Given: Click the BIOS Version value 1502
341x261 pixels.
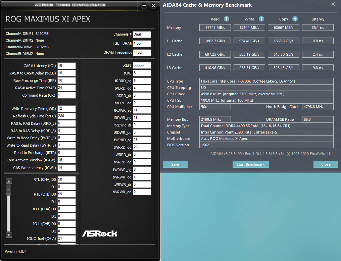Looking at the screenshot, I should click(x=266, y=145).
